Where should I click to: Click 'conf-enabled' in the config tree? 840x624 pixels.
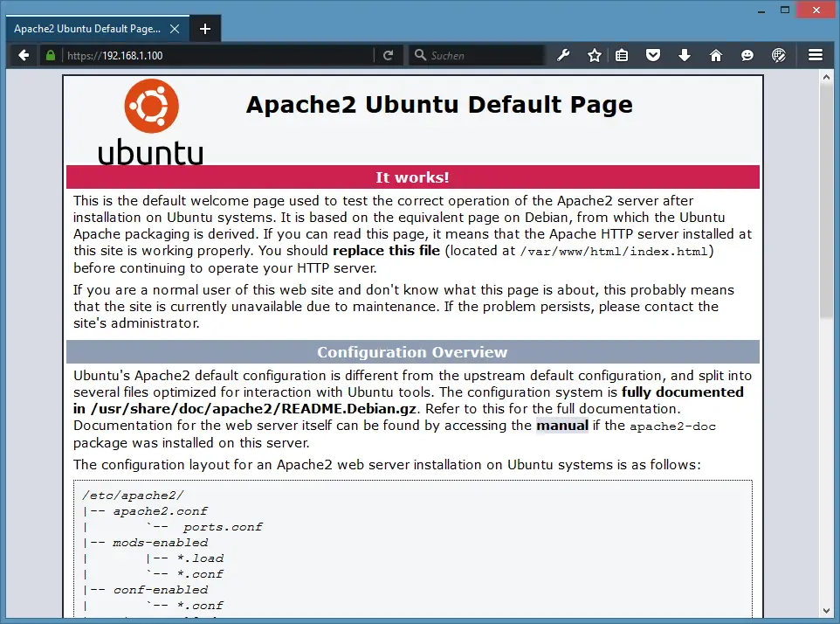click(x=160, y=590)
